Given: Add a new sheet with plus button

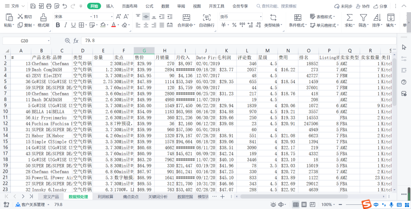Looking at the screenshot, I should tap(222, 196).
